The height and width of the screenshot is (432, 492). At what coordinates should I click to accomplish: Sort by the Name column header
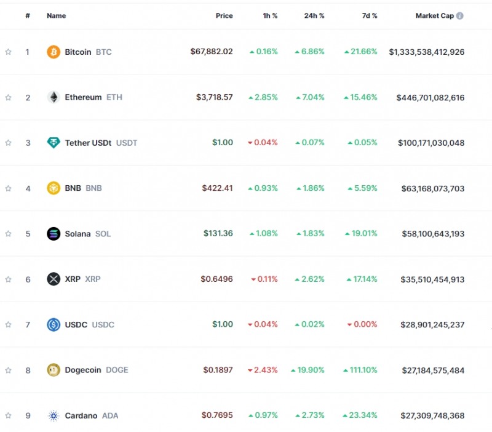tap(56, 16)
